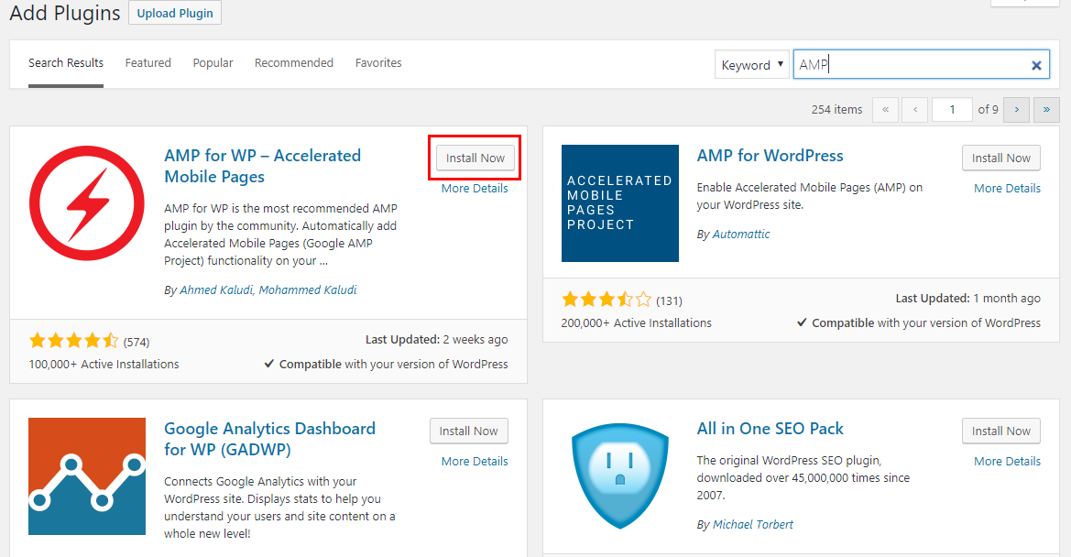The width and height of the screenshot is (1071, 557).
Task: Click the '100,000+ Active Installations' text
Action: pyautogui.click(x=104, y=365)
